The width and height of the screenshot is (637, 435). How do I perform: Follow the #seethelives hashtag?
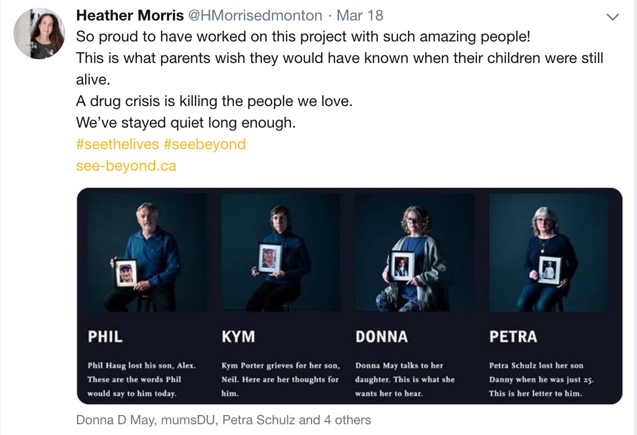tap(117, 144)
